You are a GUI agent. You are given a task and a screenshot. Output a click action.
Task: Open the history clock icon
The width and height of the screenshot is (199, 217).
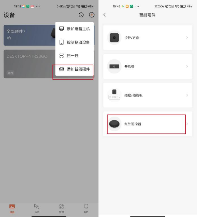click(x=81, y=15)
